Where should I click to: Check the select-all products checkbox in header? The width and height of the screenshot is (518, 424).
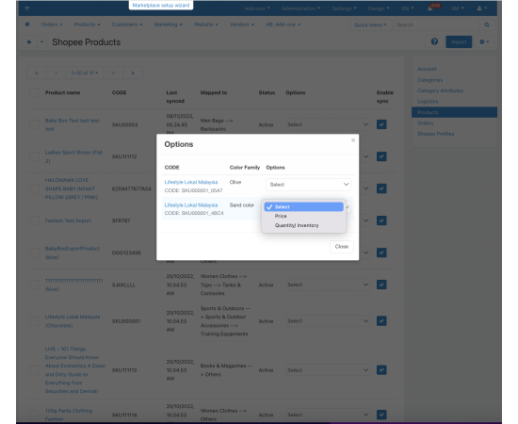tap(34, 92)
